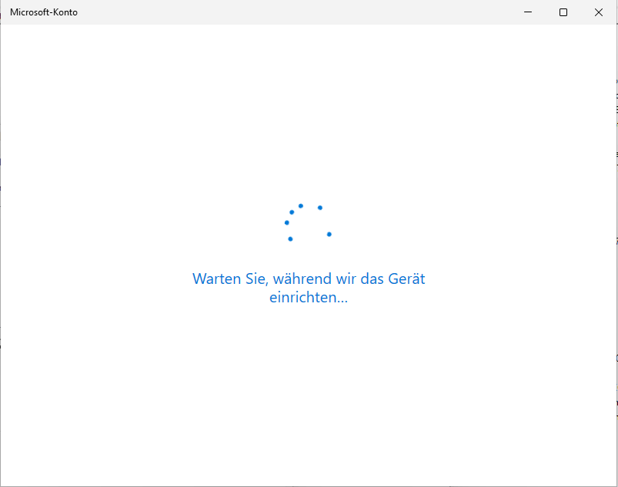Click the rightmost dot of the spinner
This screenshot has width=618, height=487.
[329, 234]
